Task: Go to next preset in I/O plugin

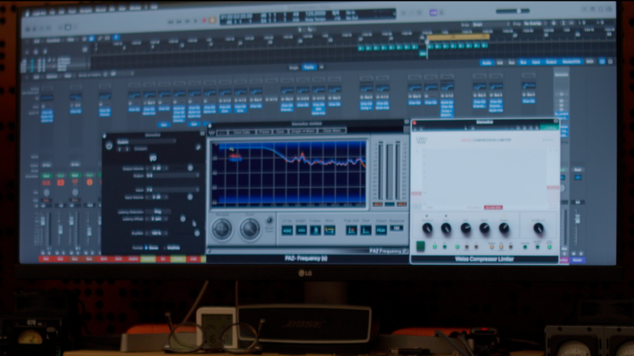Action: pyautogui.click(x=127, y=149)
